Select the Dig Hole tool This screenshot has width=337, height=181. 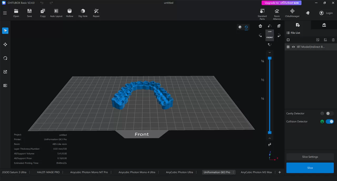[83, 13]
